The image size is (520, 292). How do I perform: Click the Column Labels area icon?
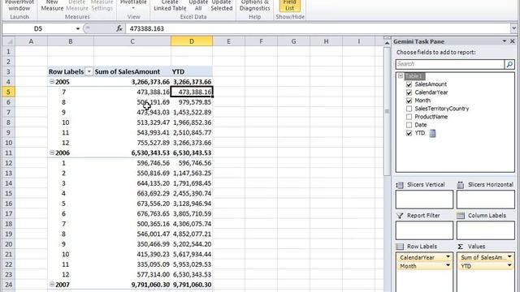click(461, 216)
